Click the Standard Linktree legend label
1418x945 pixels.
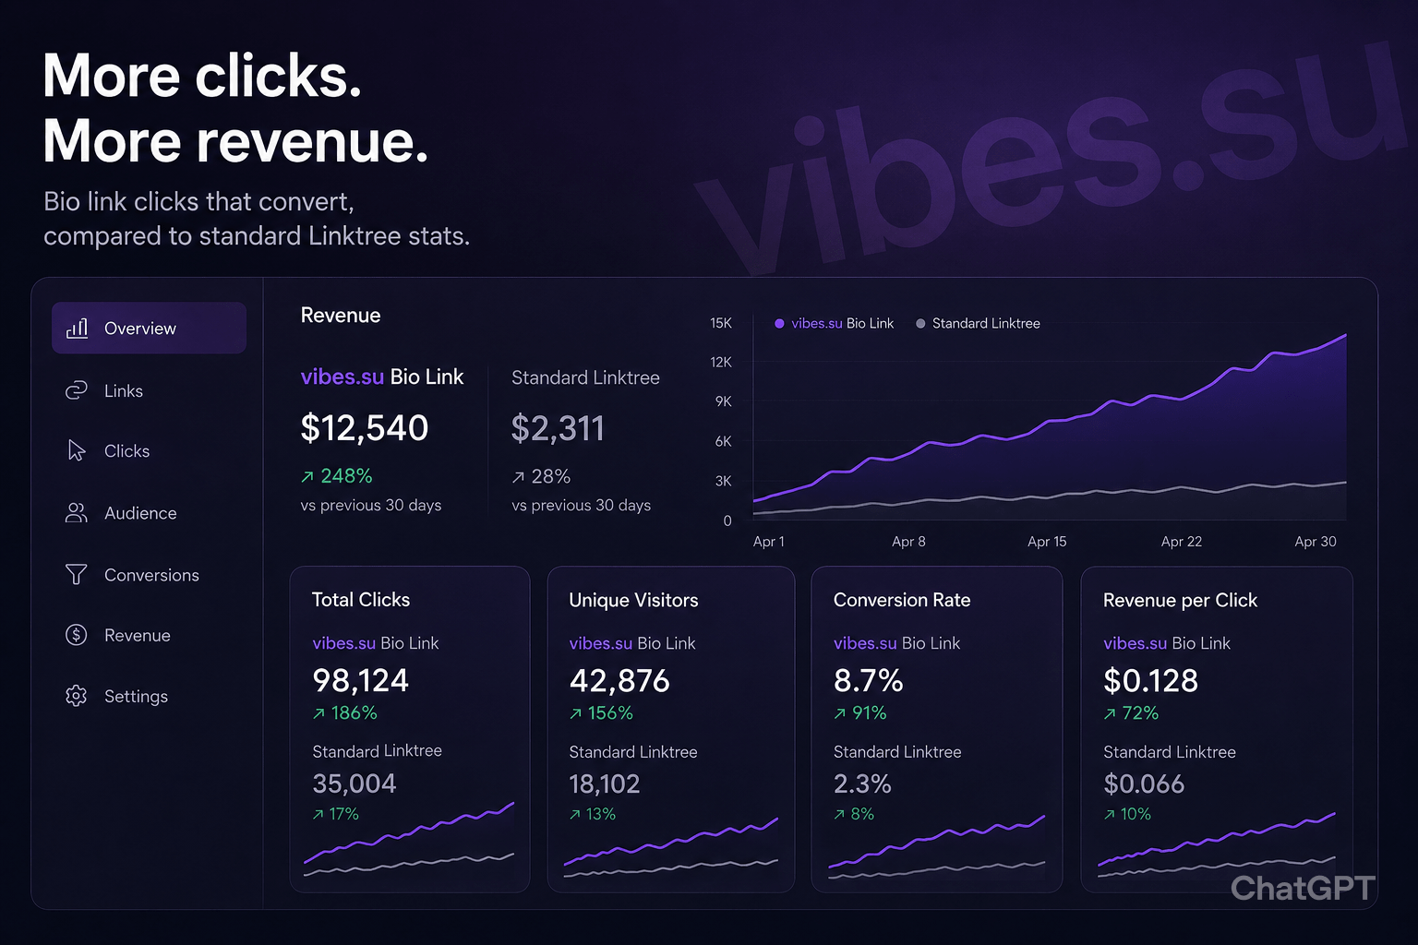986,324
